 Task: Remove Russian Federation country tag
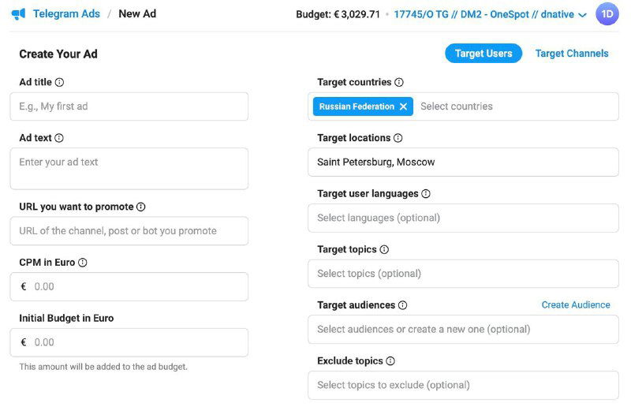tap(403, 106)
